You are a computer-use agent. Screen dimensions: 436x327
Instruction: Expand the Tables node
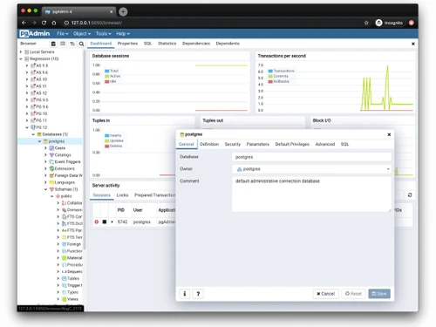tap(58, 278)
